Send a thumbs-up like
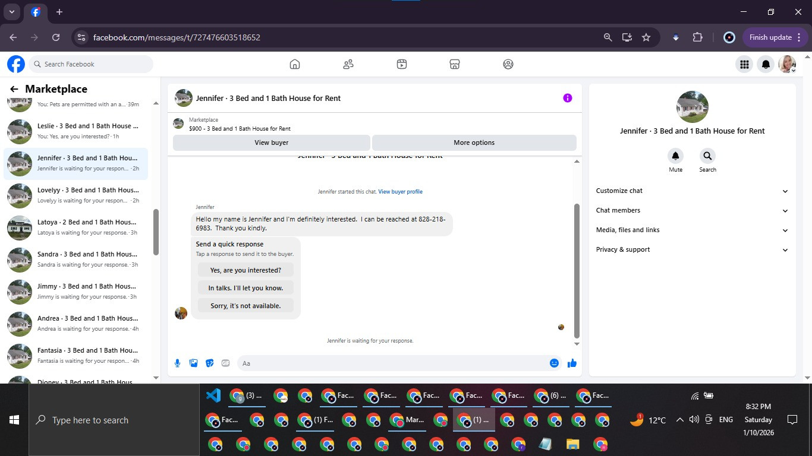 [x=572, y=363]
